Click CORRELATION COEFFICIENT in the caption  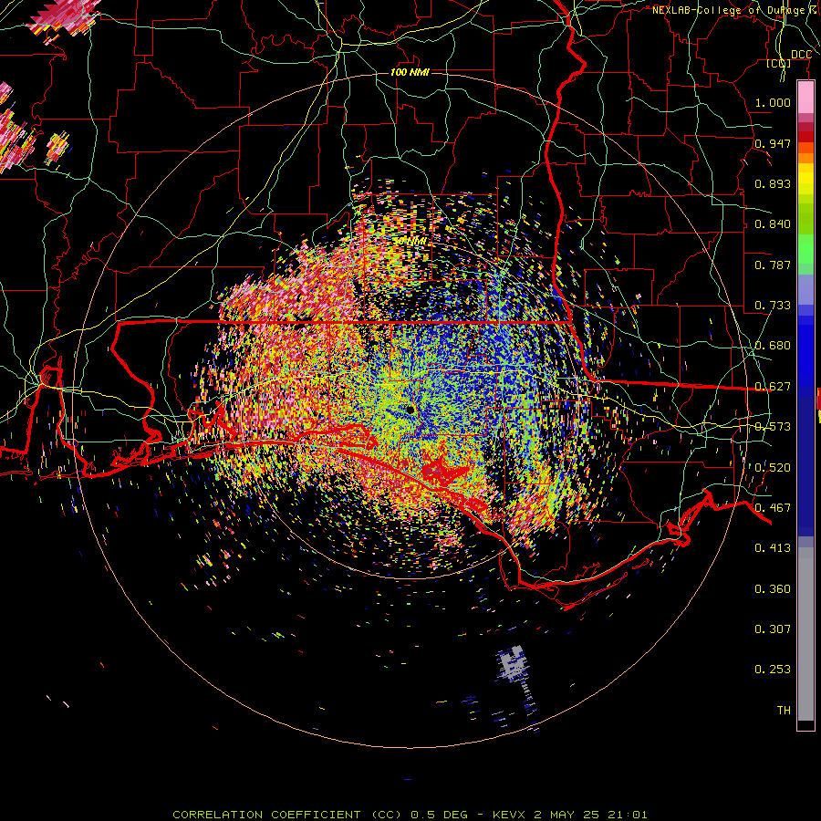(x=266, y=815)
